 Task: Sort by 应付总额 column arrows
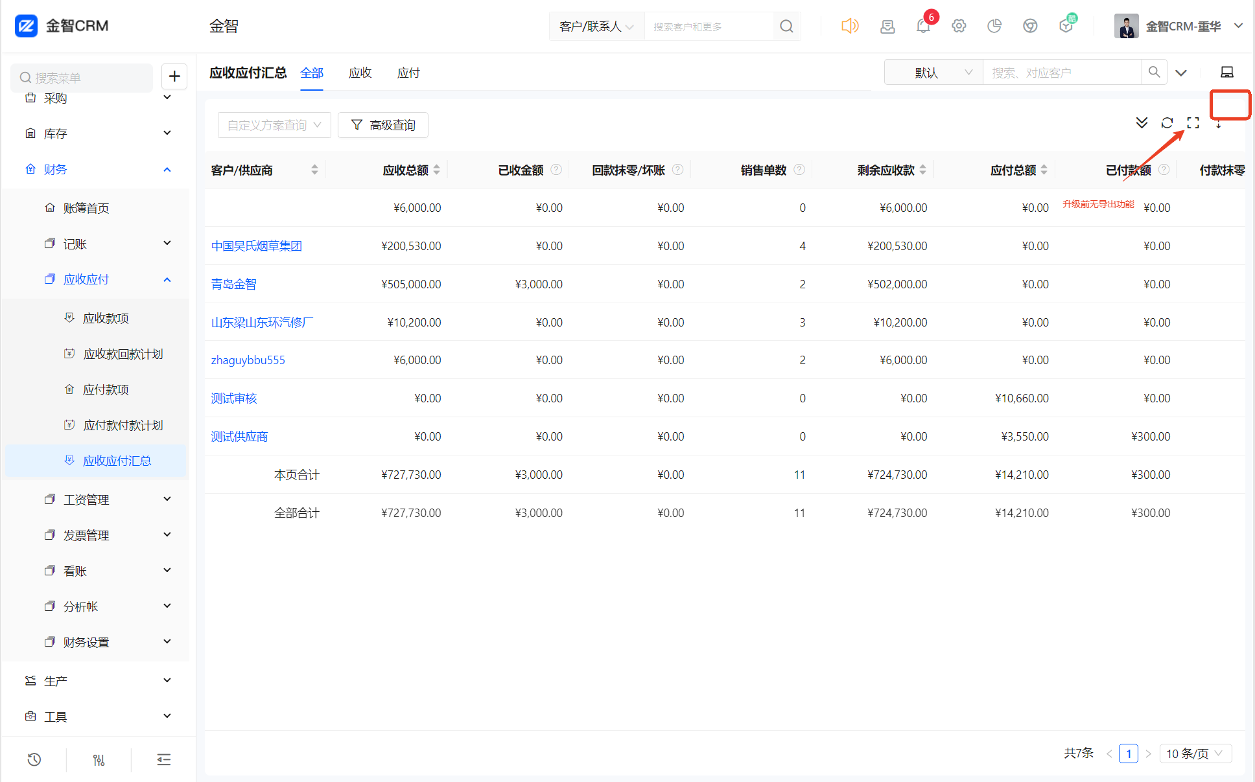pyautogui.click(x=1044, y=170)
